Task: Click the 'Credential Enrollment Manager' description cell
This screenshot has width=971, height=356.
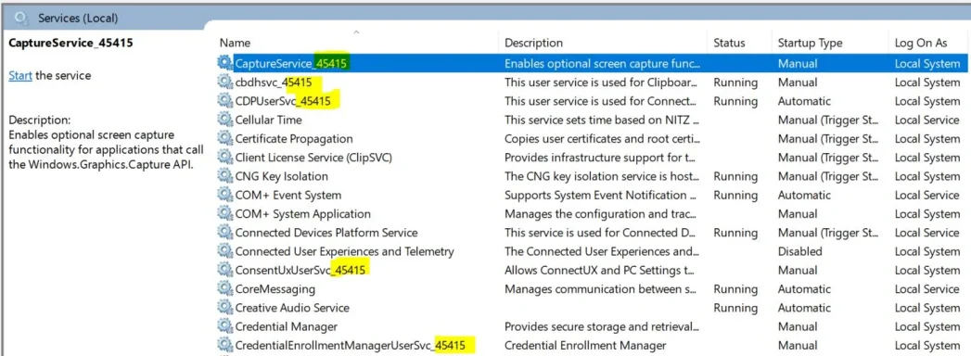Action: pos(585,345)
